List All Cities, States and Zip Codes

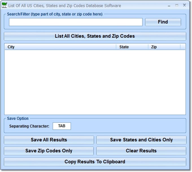point(95,36)
